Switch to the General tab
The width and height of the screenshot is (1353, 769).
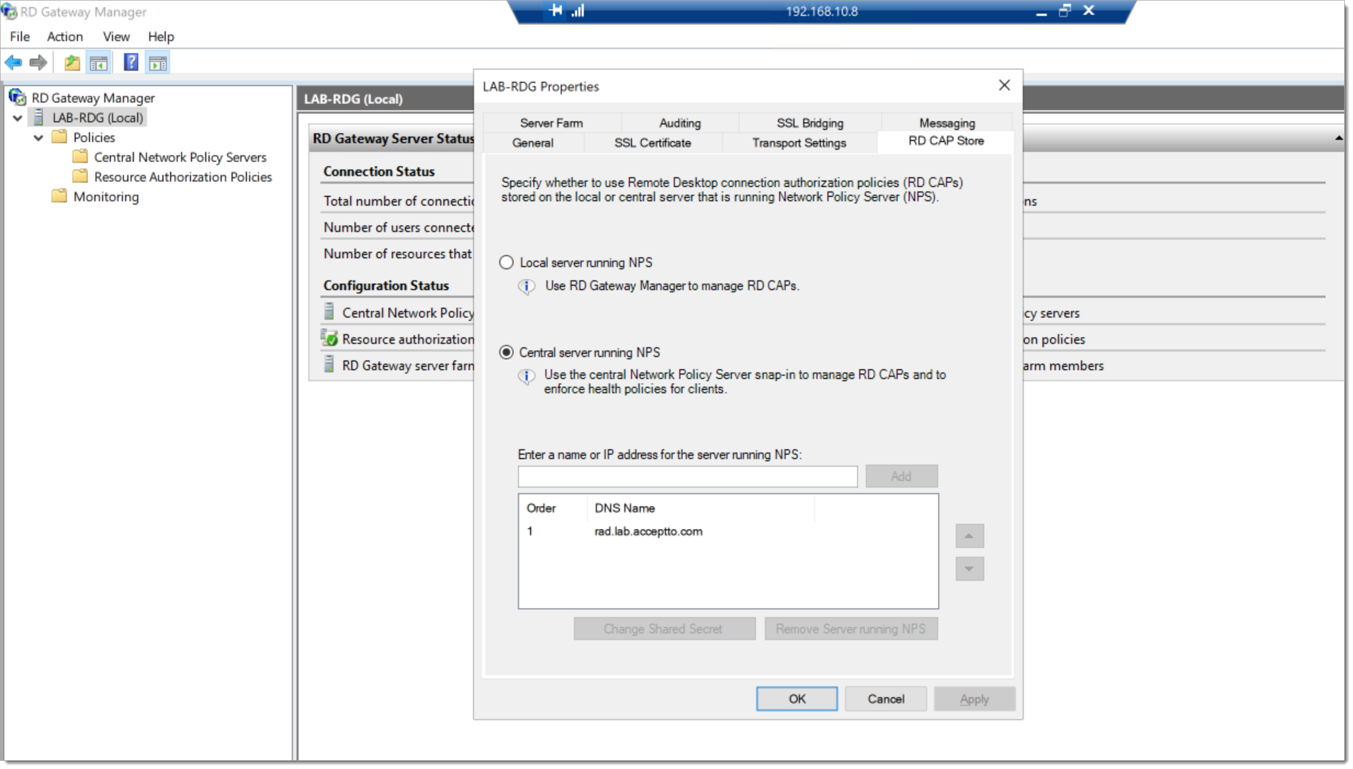point(532,143)
